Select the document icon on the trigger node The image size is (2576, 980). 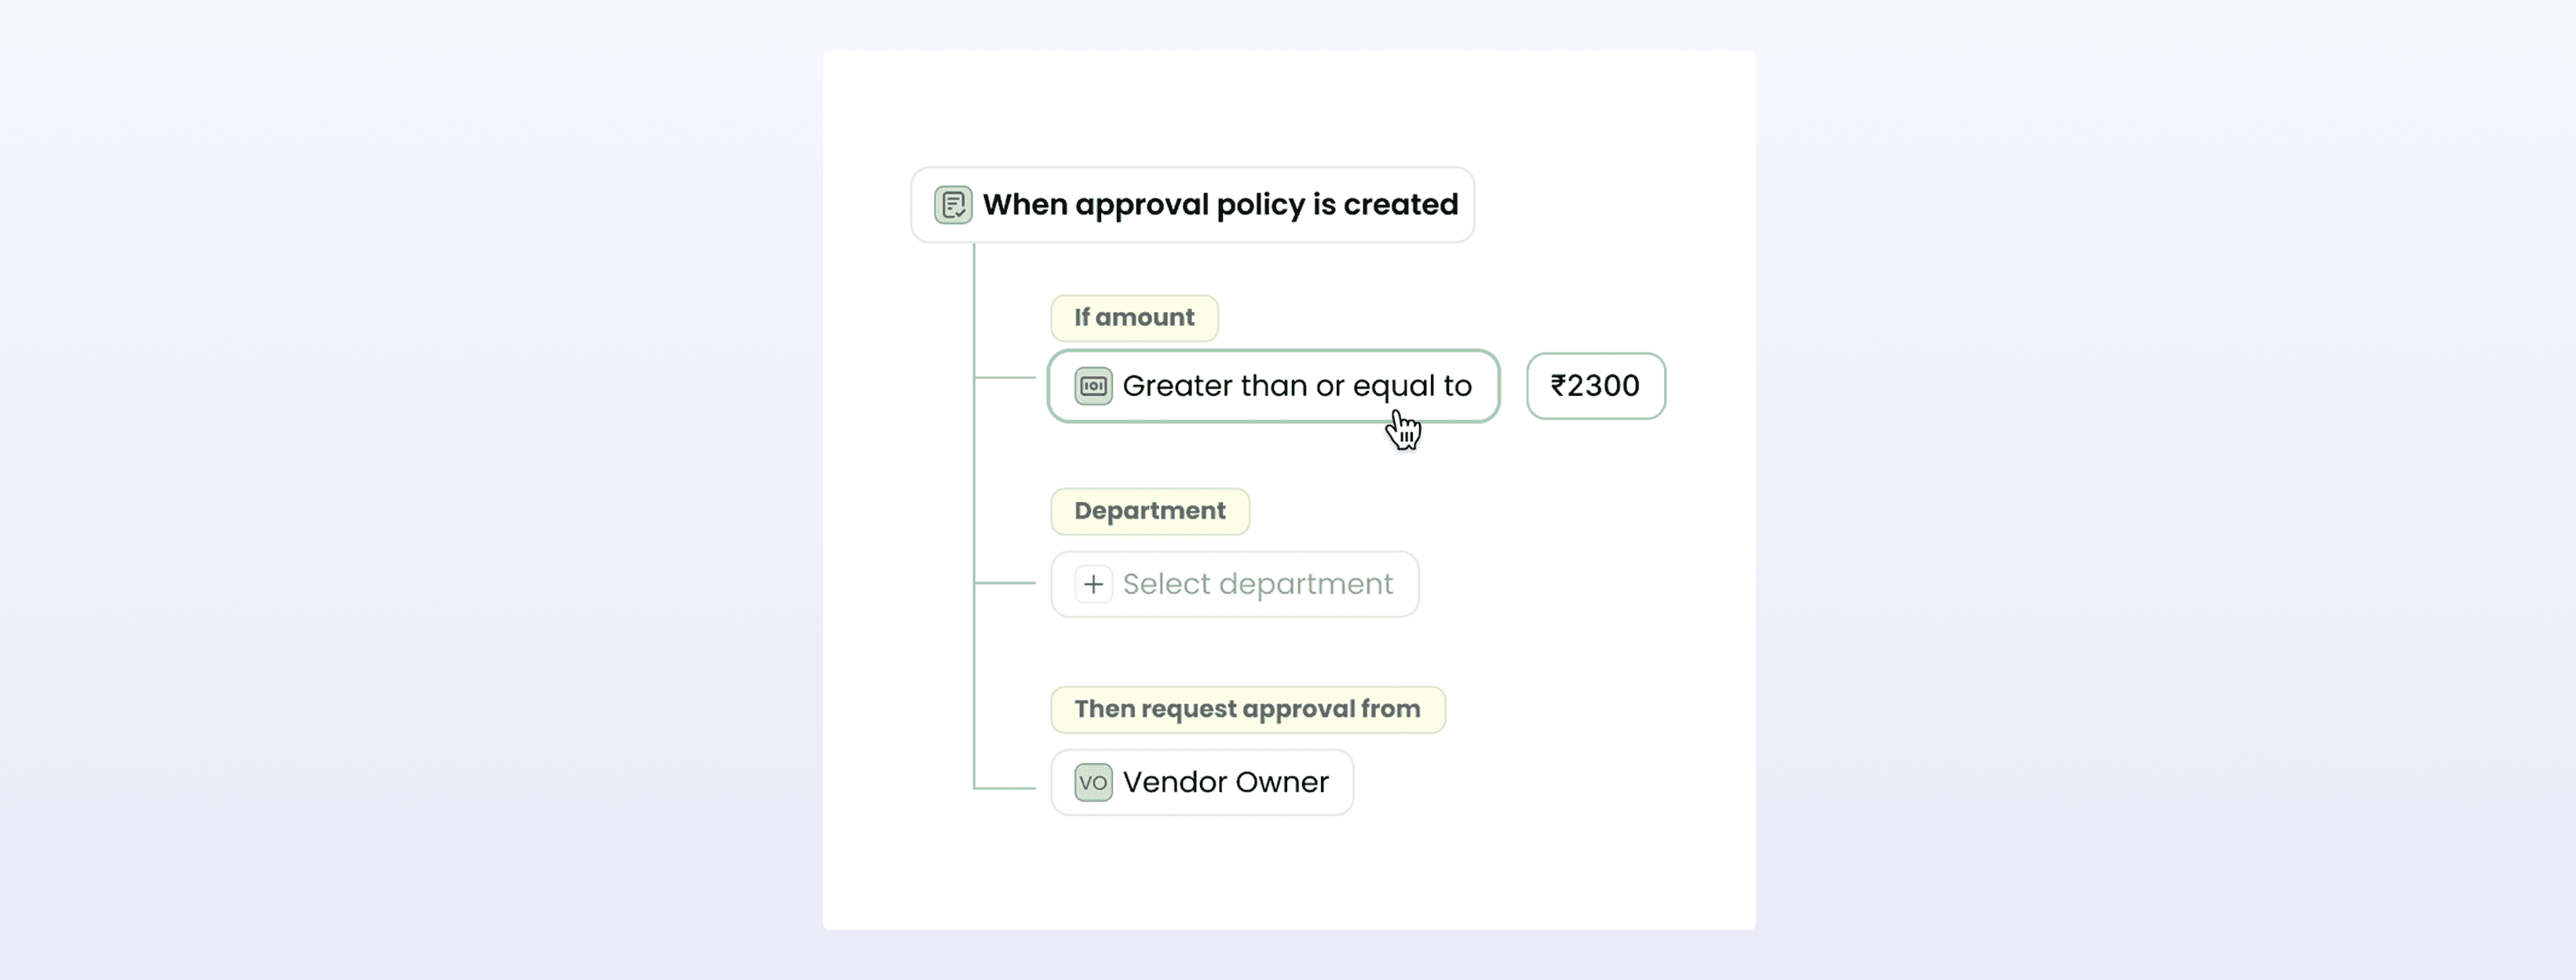952,204
